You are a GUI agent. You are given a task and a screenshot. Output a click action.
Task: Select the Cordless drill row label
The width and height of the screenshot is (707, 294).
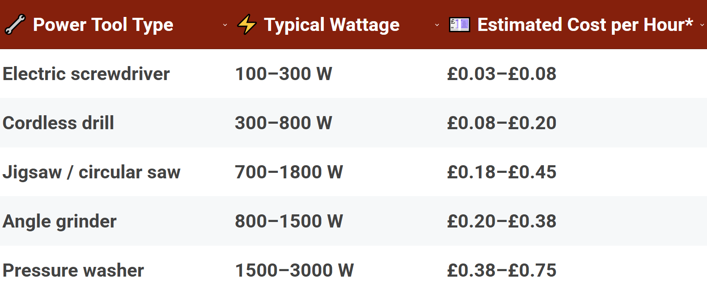(59, 123)
